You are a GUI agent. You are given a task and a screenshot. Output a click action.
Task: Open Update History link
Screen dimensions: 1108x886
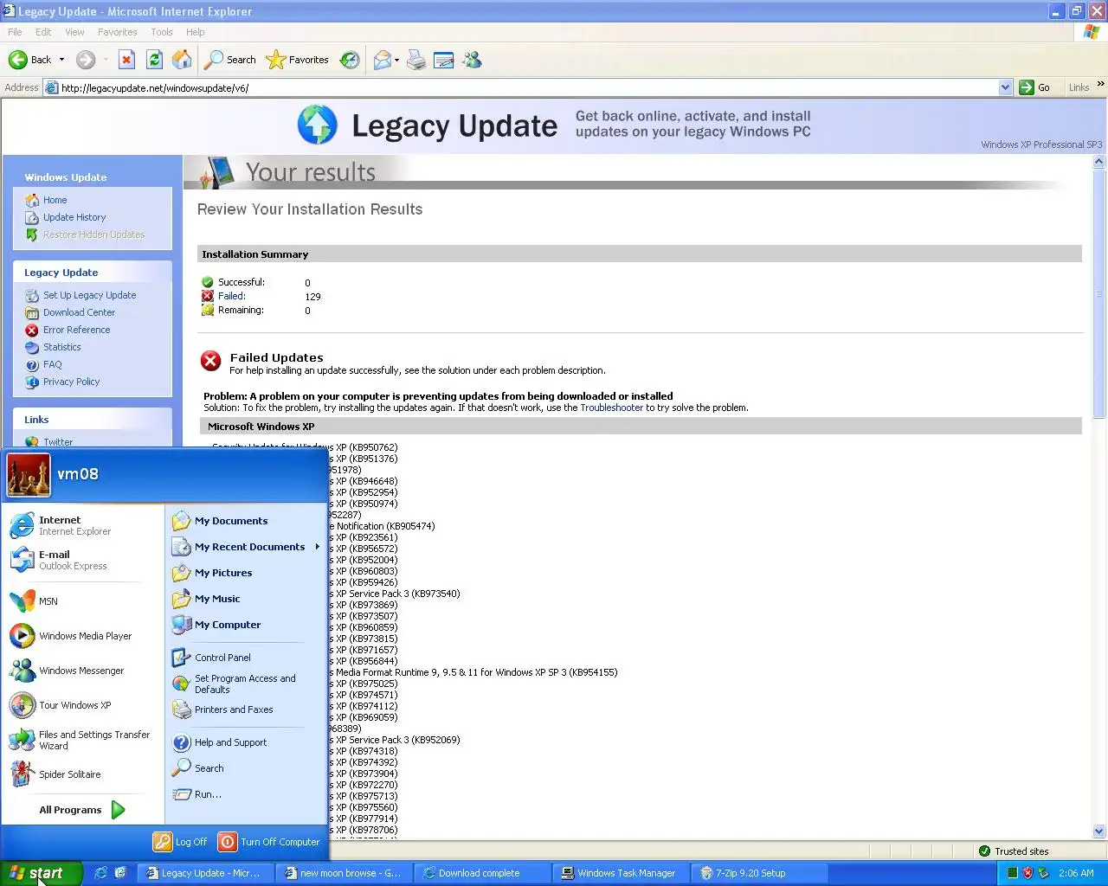coord(74,217)
